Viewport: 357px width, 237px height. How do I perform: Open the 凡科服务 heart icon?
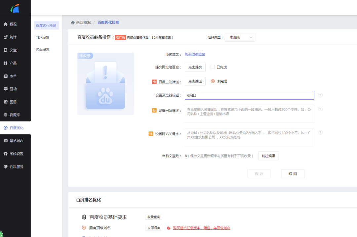6,167
